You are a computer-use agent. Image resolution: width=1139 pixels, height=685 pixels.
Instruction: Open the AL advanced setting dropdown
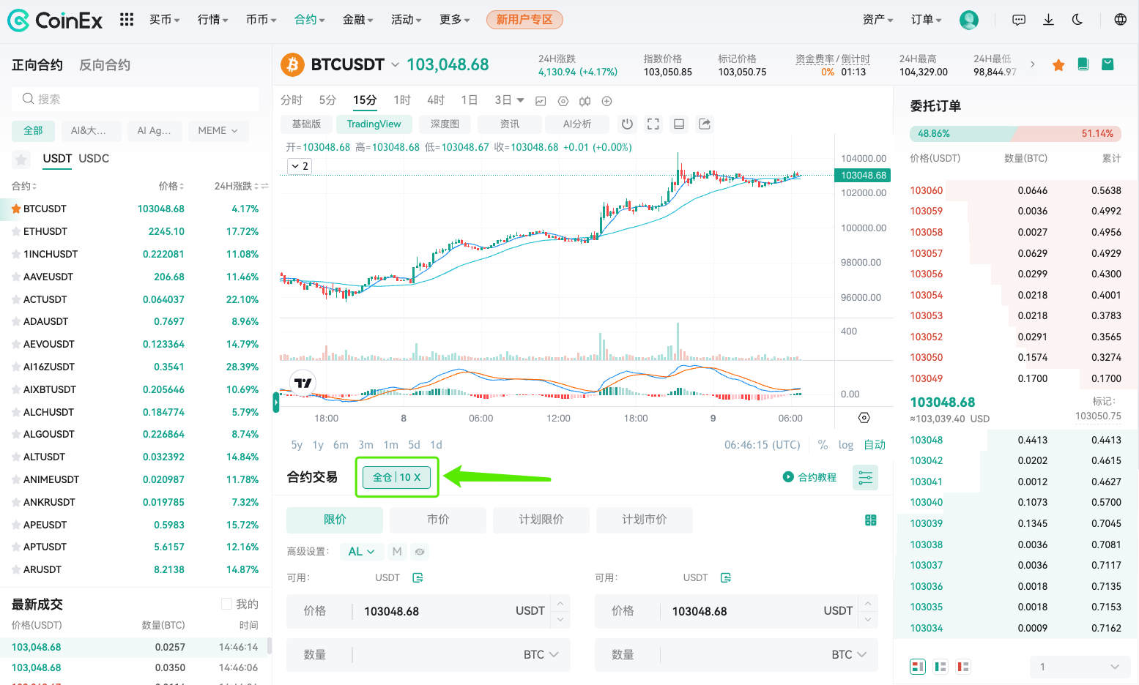pyautogui.click(x=362, y=552)
